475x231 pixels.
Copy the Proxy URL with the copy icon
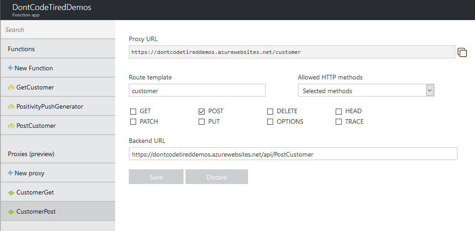pos(462,52)
